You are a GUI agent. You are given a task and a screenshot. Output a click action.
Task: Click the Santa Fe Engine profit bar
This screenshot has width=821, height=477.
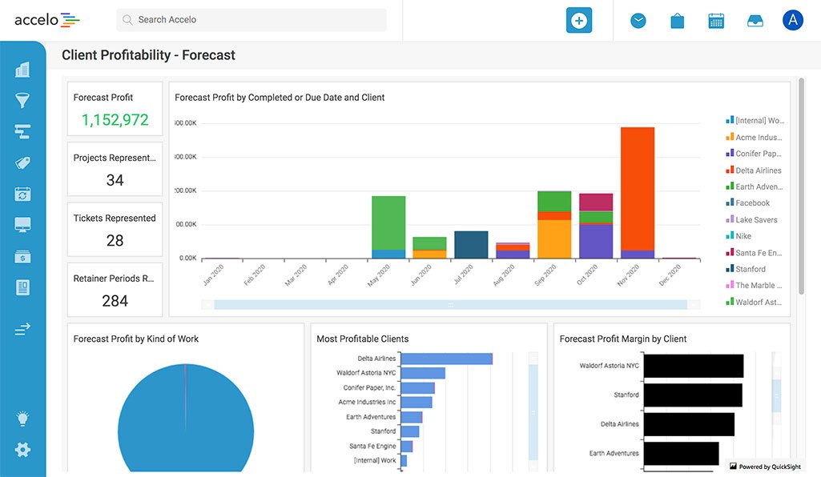point(407,446)
